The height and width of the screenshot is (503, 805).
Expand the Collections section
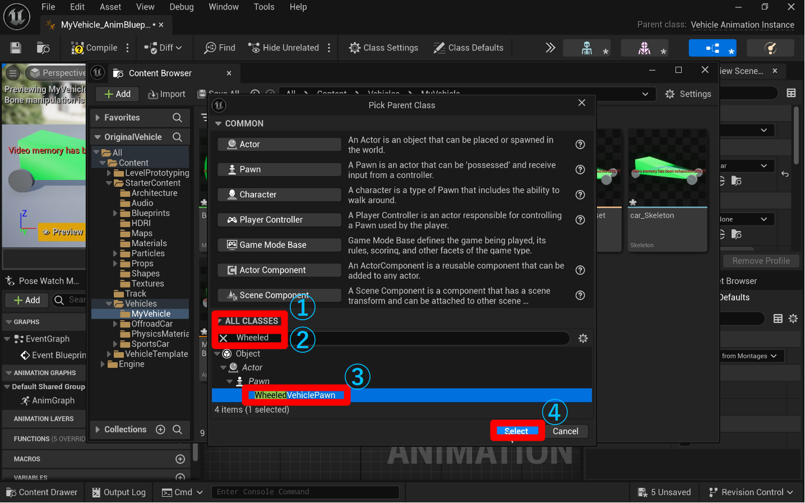98,430
